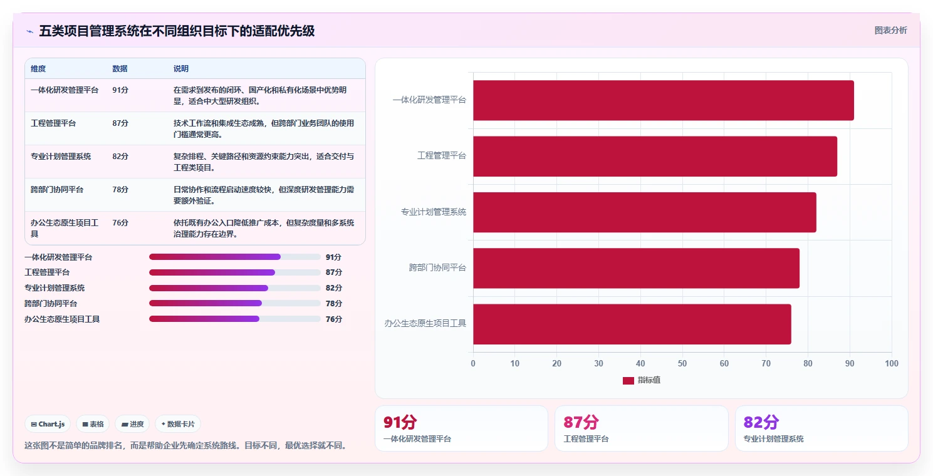The height and width of the screenshot is (476, 933).
Task: Select the 进度 chip
Action: [132, 424]
